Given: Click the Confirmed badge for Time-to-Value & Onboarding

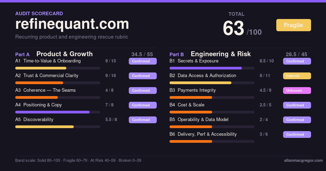Looking at the screenshot, I should (x=143, y=61).
